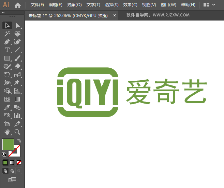Screen dimensions: 224x188
Task: Select the Zoom tool
Action: click(x=17, y=132)
